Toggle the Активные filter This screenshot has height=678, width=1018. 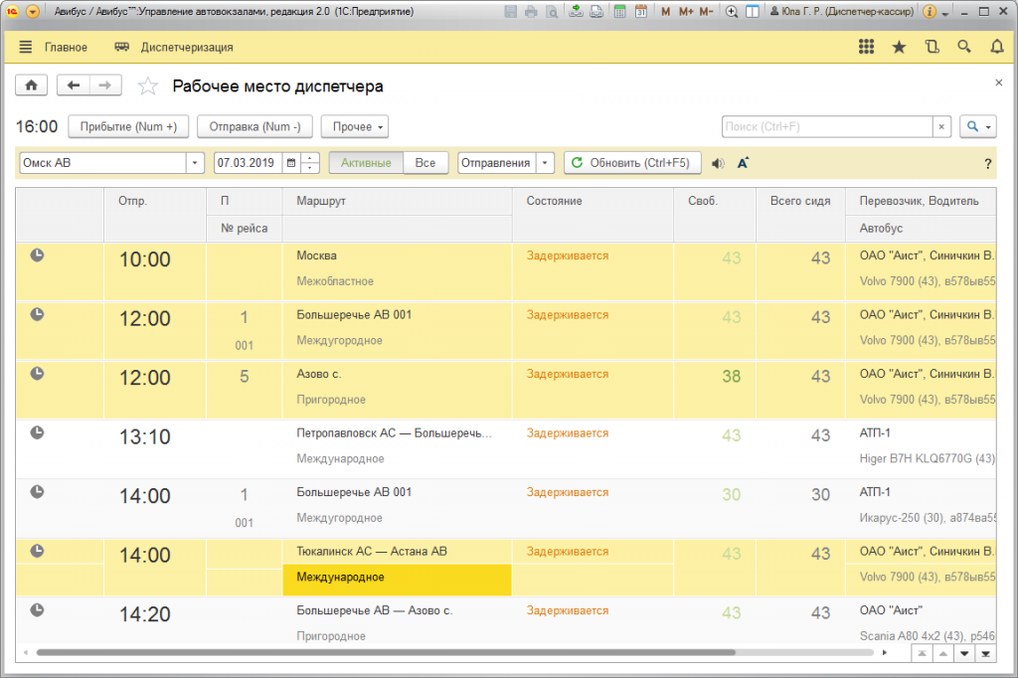pyautogui.click(x=366, y=163)
